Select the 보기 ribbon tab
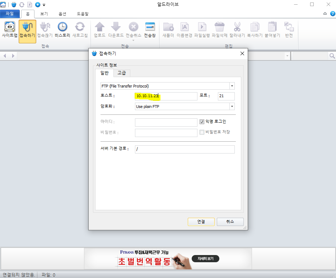The width and height of the screenshot is (336, 278). pos(44,14)
